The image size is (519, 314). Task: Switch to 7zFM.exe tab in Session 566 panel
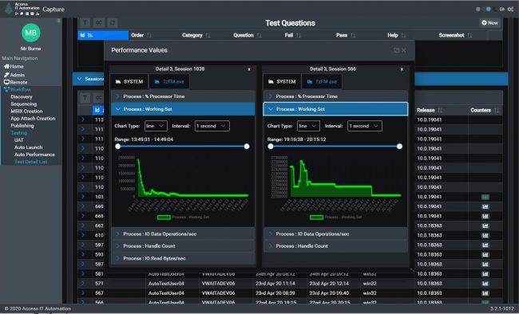(322, 81)
